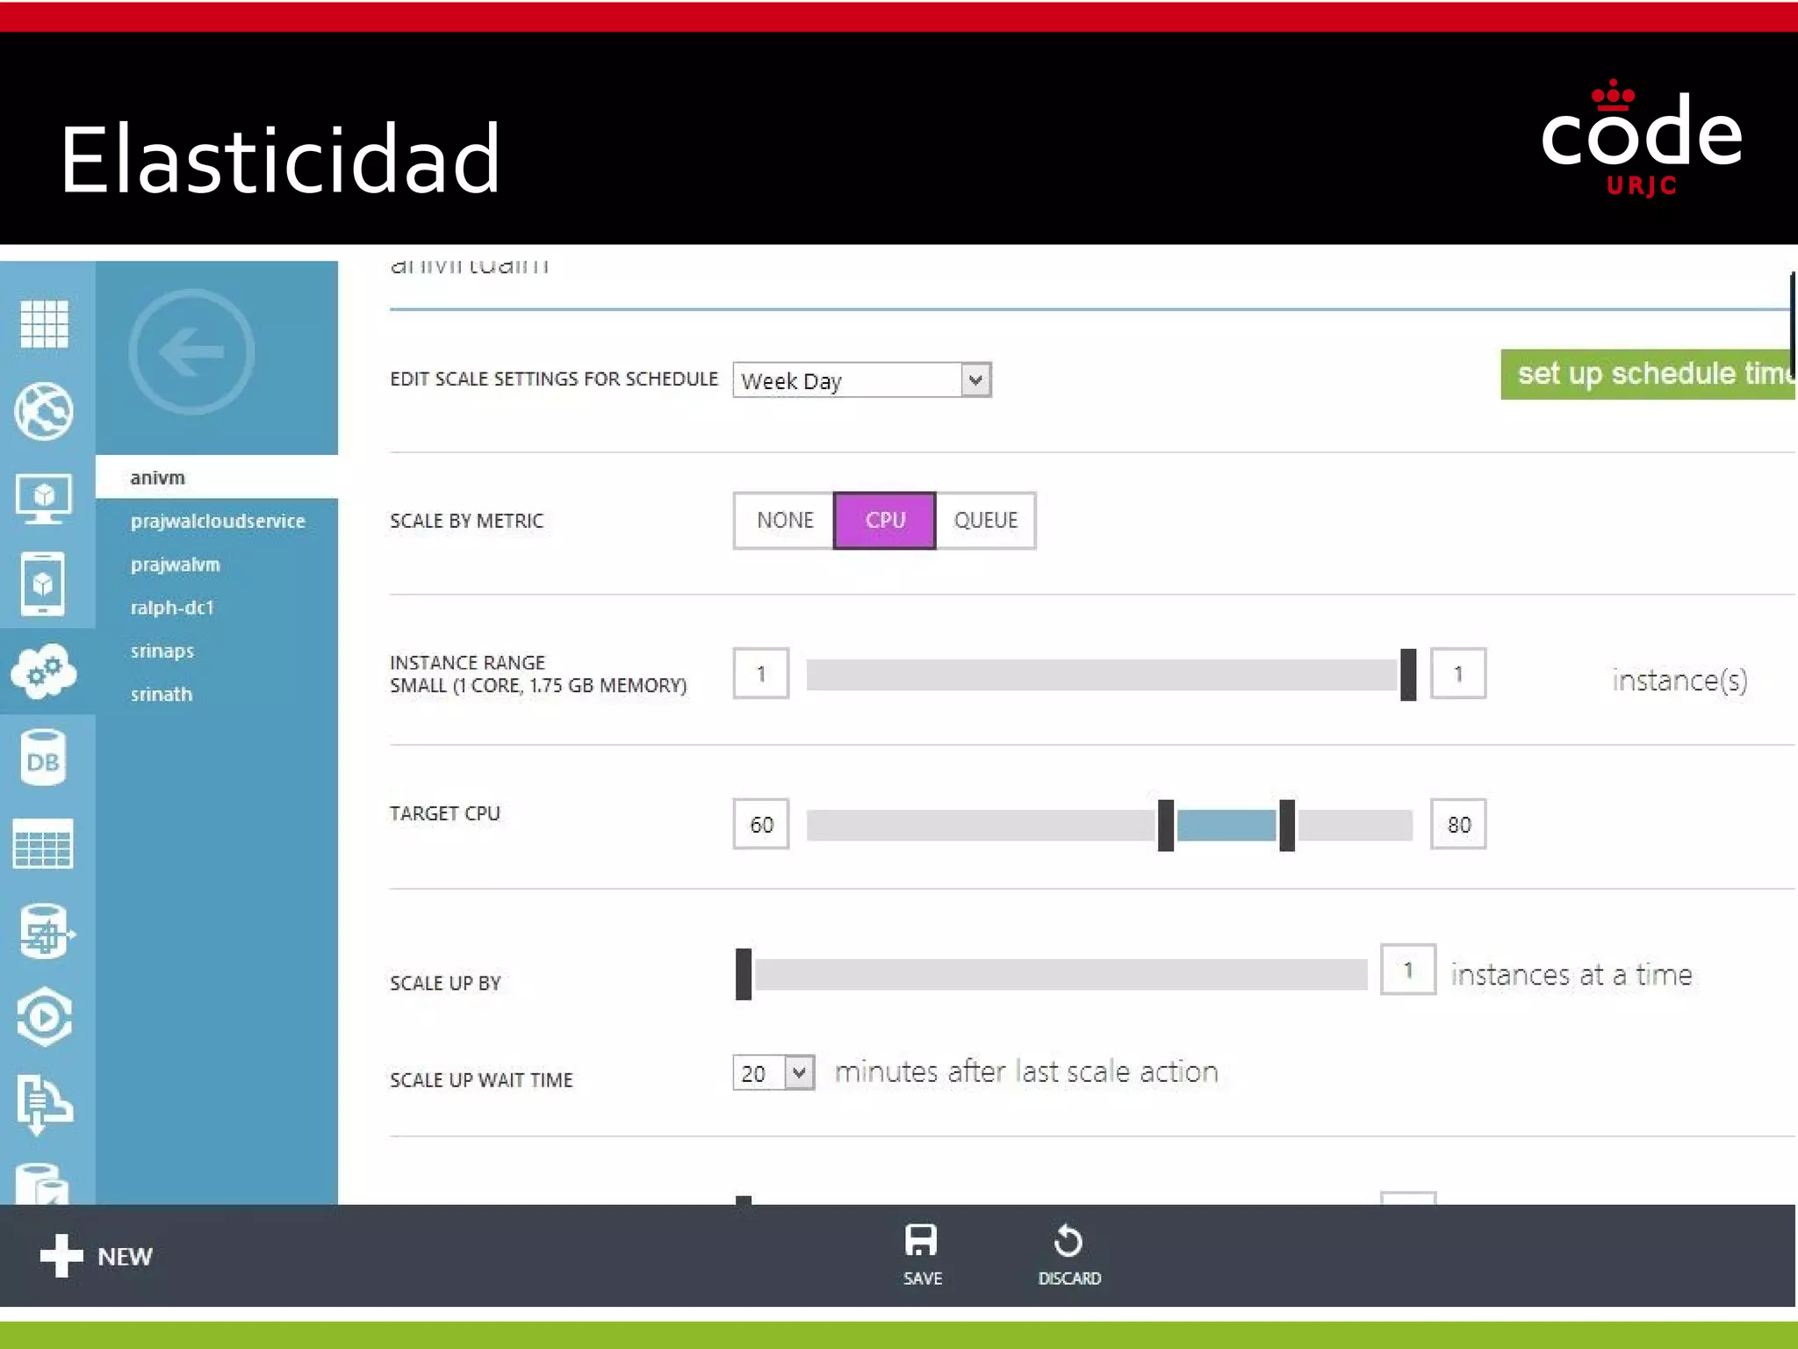Select anivm in the service list
This screenshot has width=1798, height=1349.
(x=217, y=477)
